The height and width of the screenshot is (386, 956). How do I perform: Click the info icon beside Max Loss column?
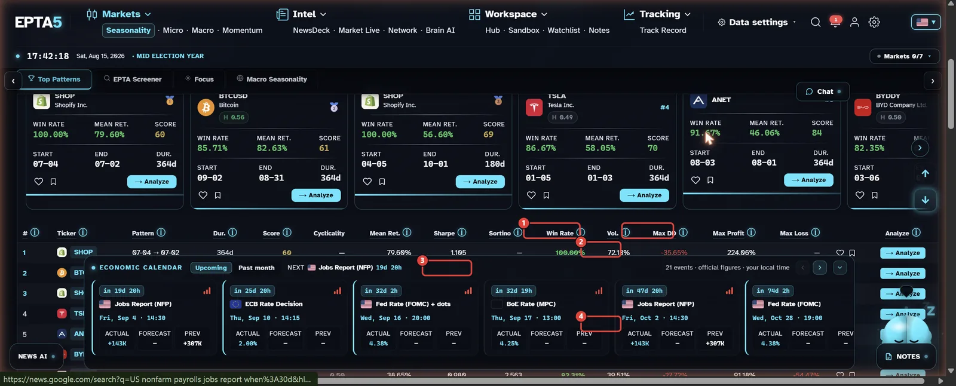click(816, 232)
